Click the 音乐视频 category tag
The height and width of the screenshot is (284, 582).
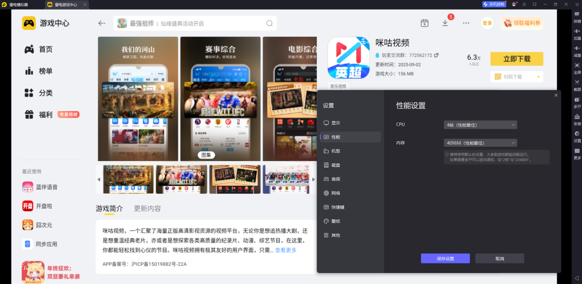click(x=338, y=86)
